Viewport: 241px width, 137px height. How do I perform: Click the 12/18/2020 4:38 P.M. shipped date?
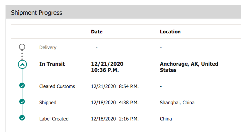[x=115, y=103]
